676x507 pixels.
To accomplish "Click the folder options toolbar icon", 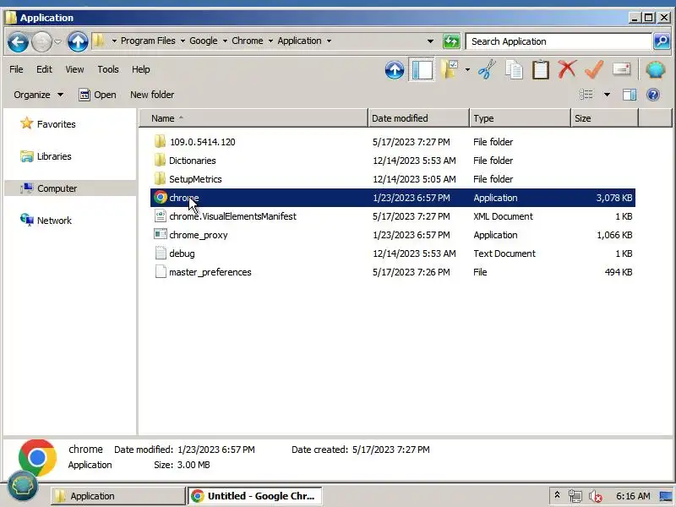I will 450,69.
